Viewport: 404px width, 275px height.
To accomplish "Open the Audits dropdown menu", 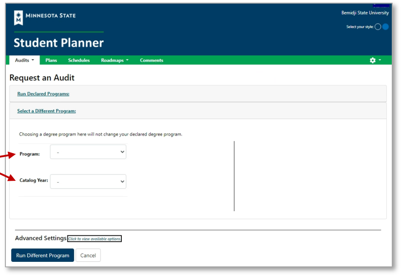I will point(24,60).
